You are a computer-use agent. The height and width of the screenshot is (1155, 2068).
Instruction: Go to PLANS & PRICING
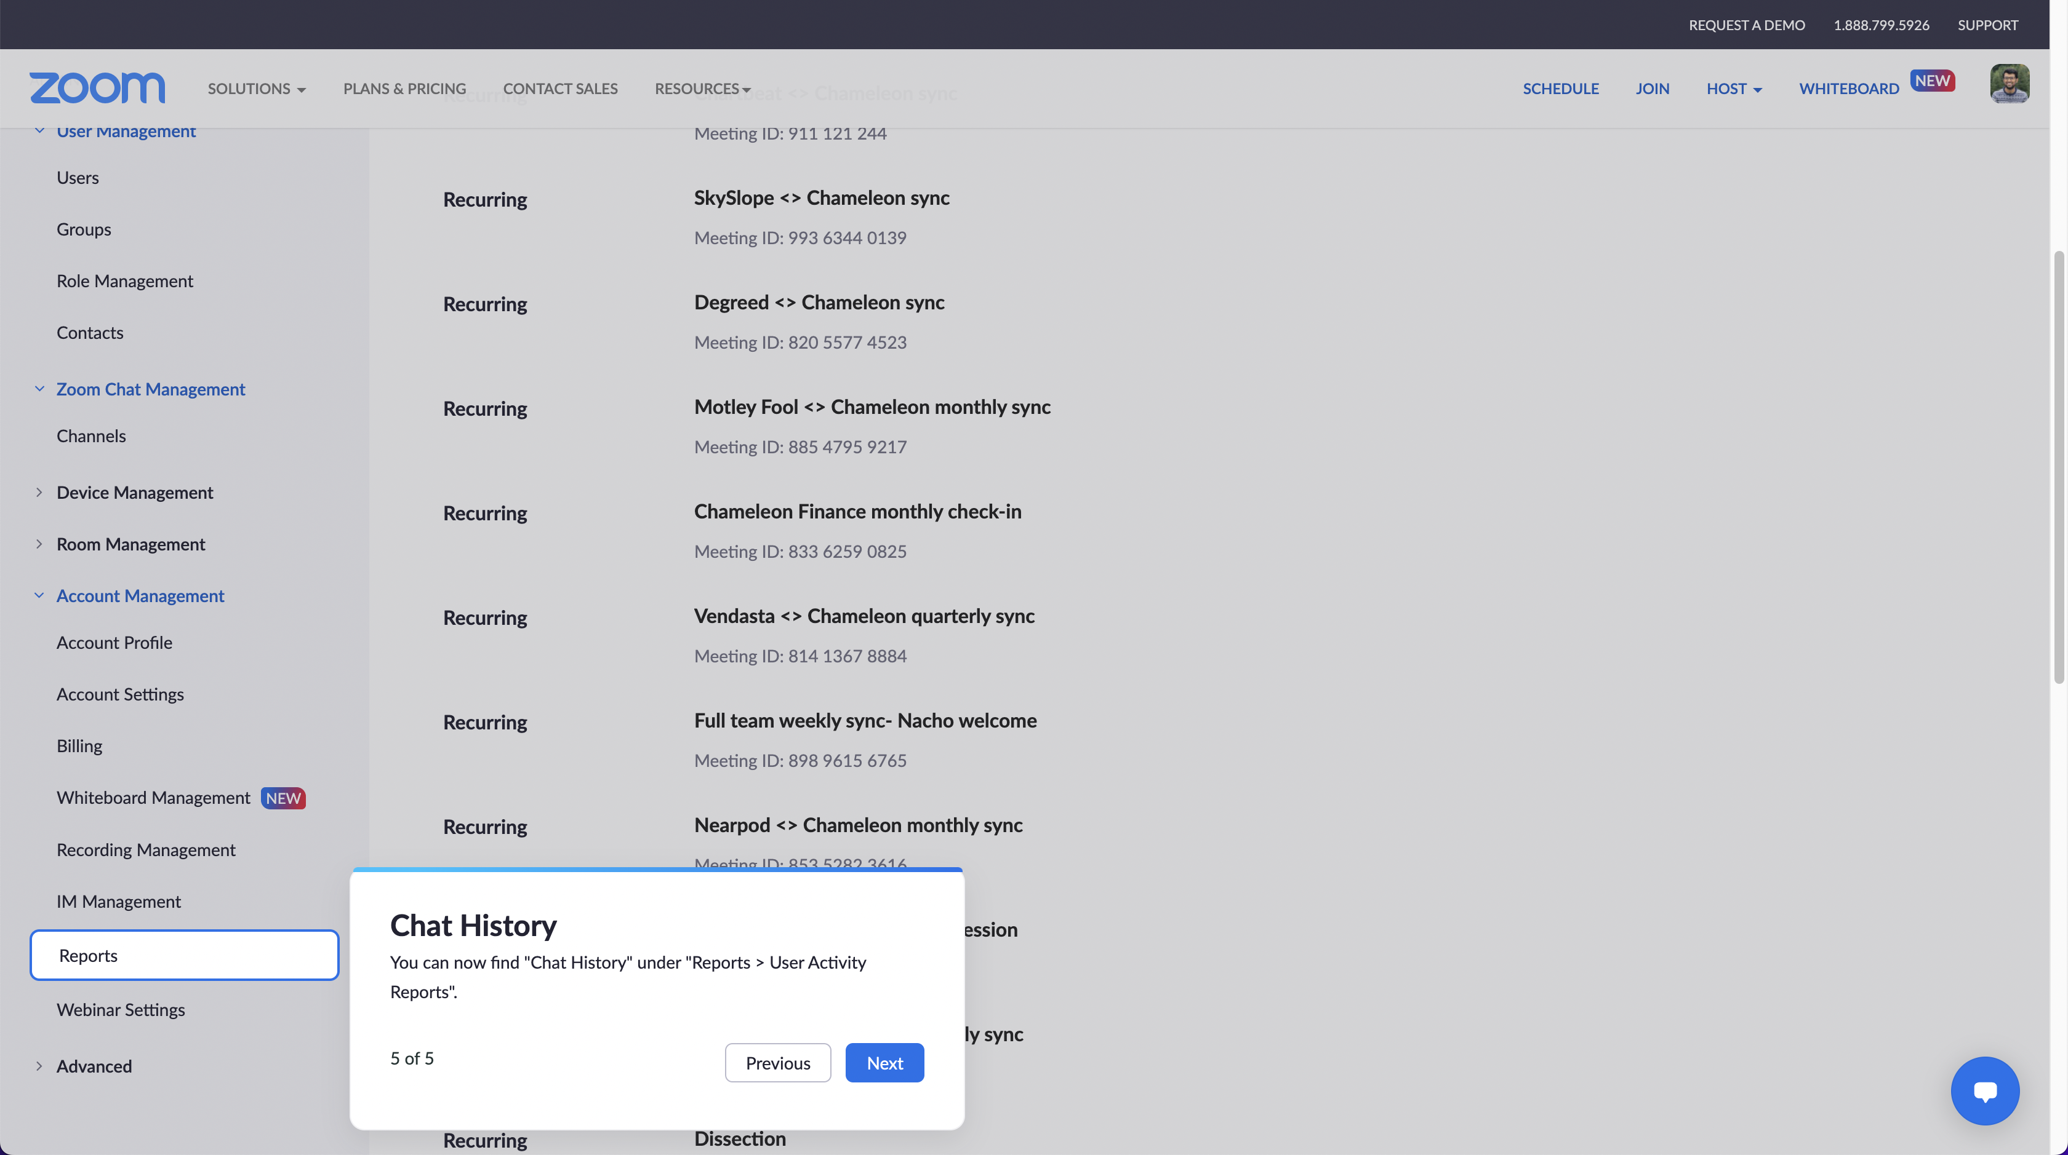click(x=404, y=88)
